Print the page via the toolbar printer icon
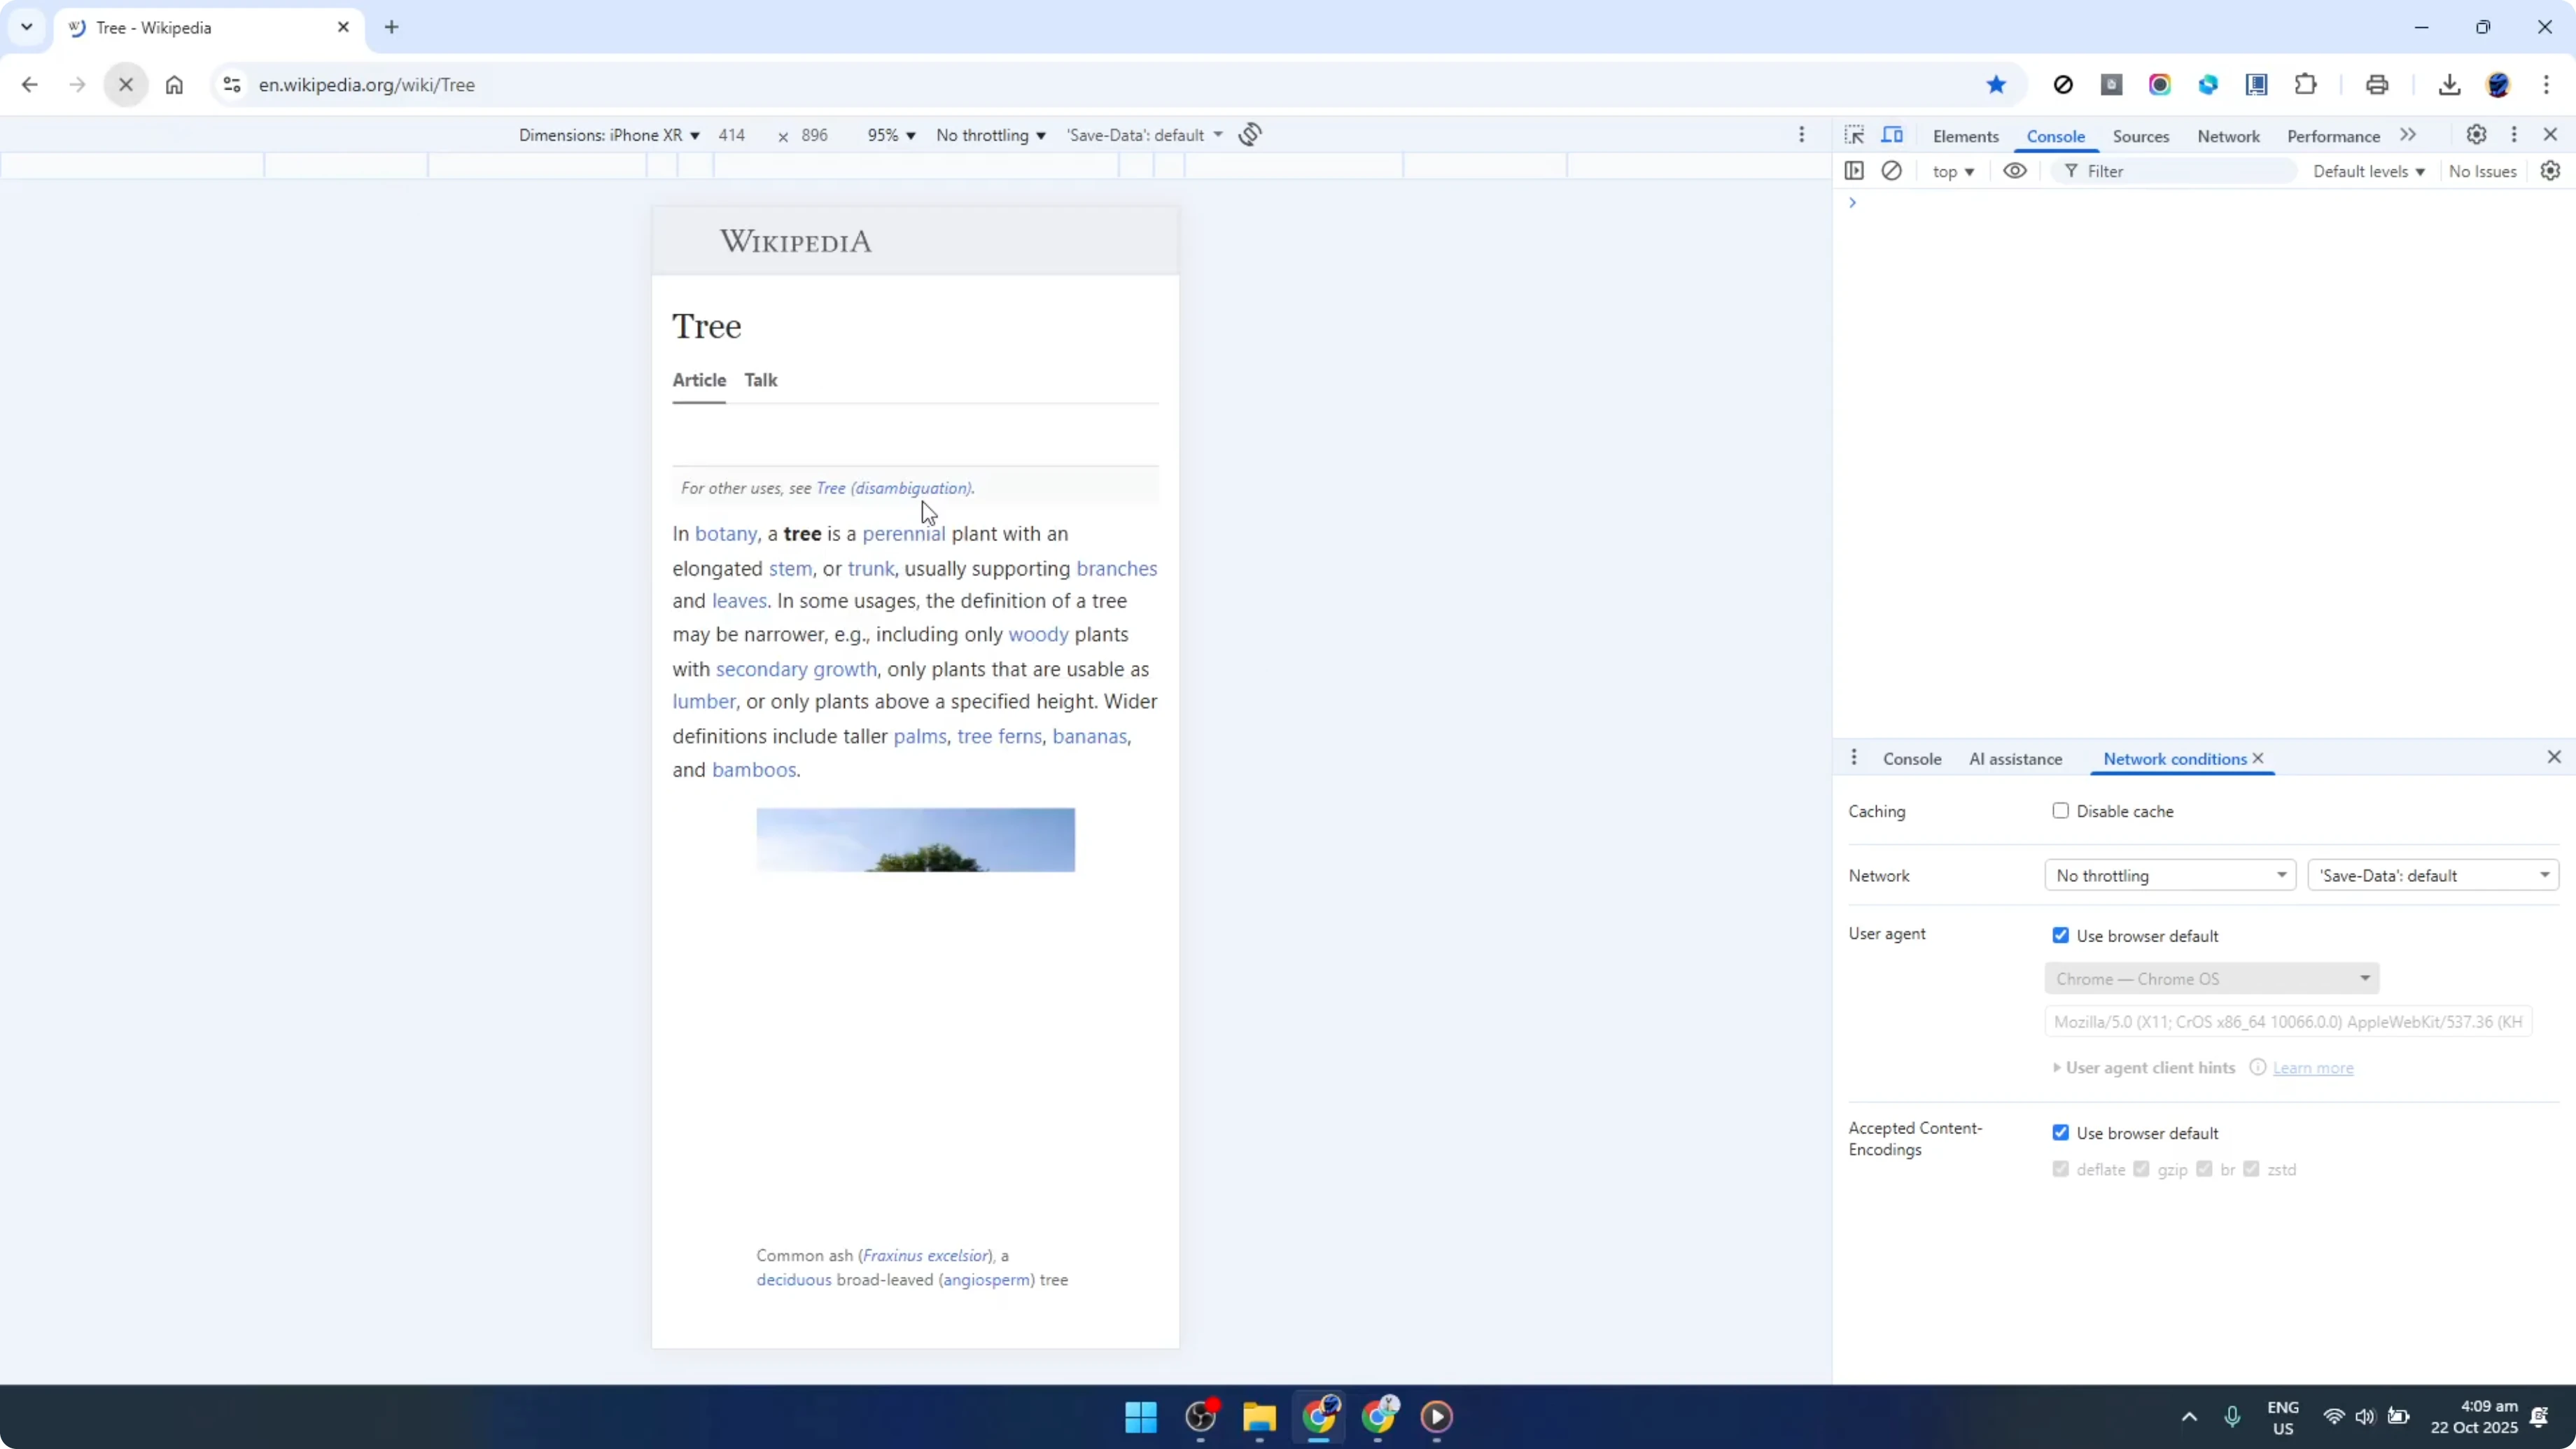The height and width of the screenshot is (1449, 2576). click(2377, 84)
